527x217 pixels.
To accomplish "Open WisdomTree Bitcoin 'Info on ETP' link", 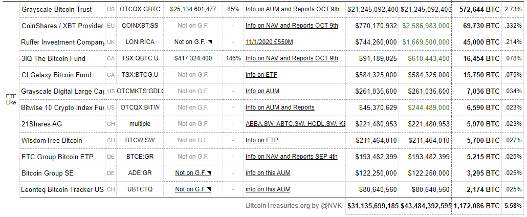I will 262,140.
